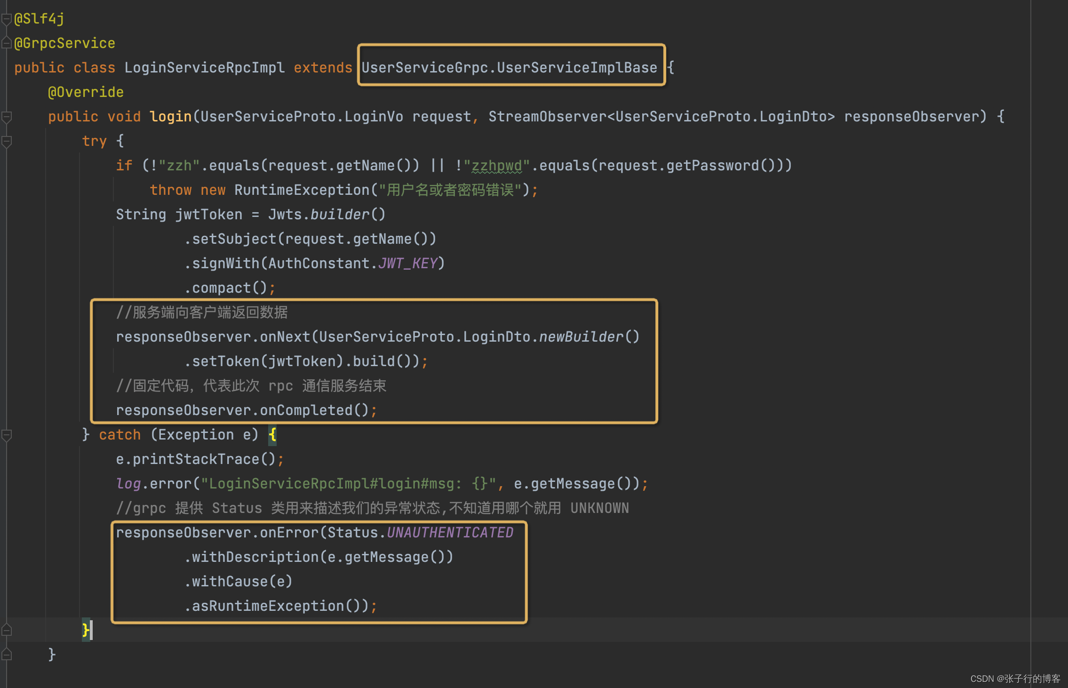This screenshot has width=1068, height=688.
Task: Collapse the @Slf4j annotation fold marker
Action: pos(6,19)
